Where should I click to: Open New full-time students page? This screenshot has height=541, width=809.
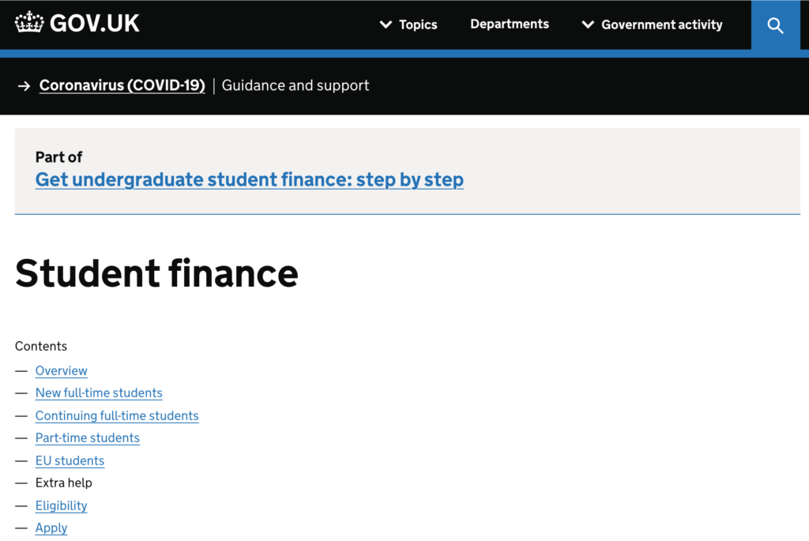pos(99,393)
